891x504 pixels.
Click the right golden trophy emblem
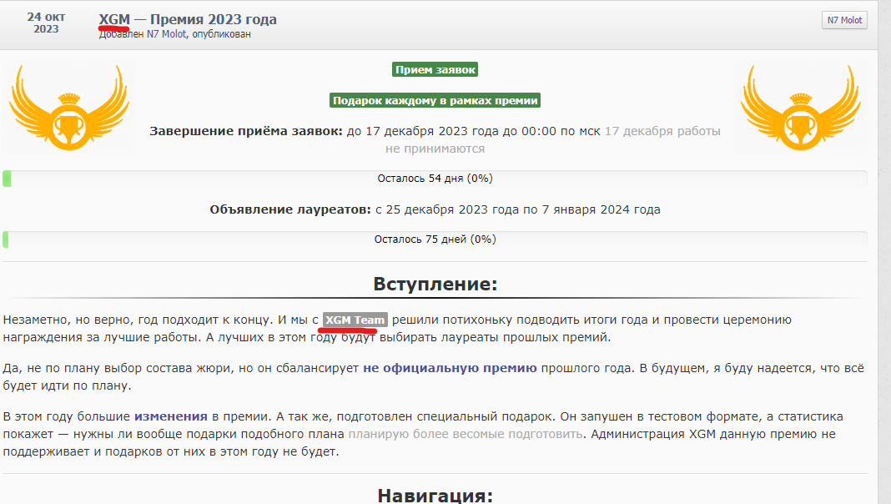coord(801,108)
